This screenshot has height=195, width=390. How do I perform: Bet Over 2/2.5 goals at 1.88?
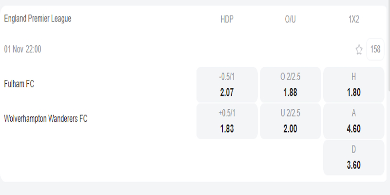tap(291, 84)
